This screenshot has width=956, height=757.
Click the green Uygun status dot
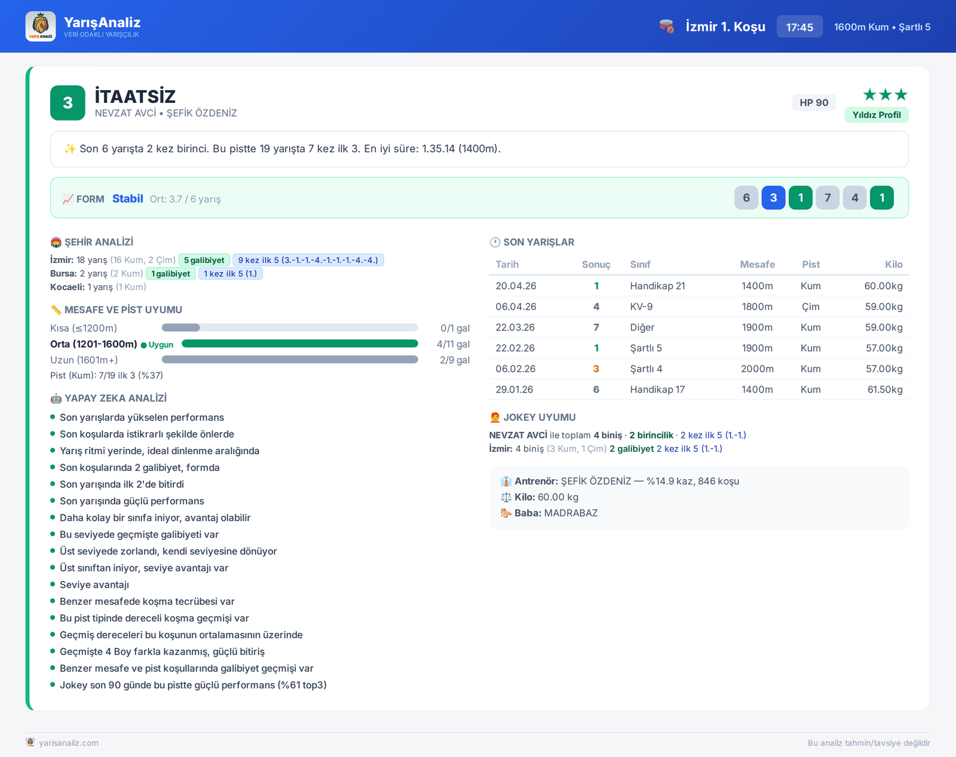(x=143, y=345)
